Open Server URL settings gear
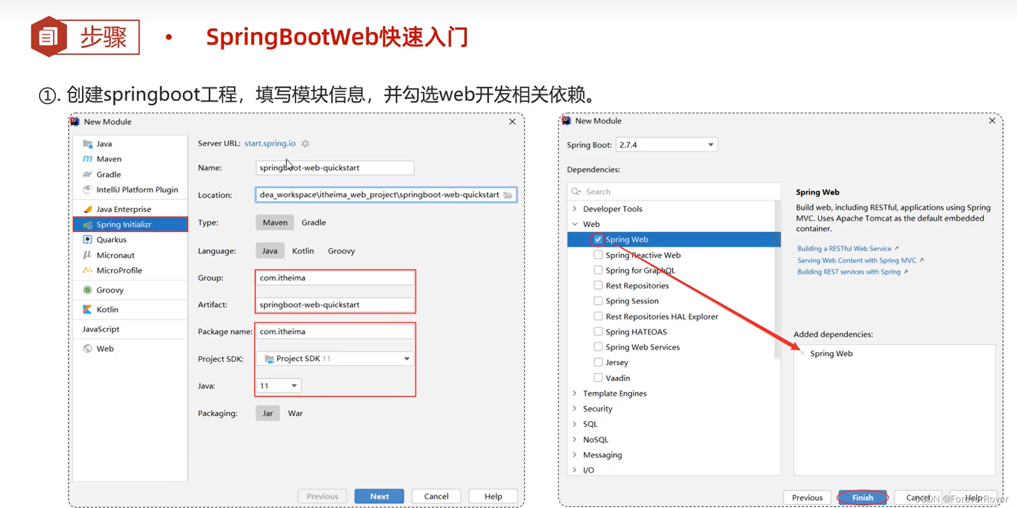 coord(305,143)
